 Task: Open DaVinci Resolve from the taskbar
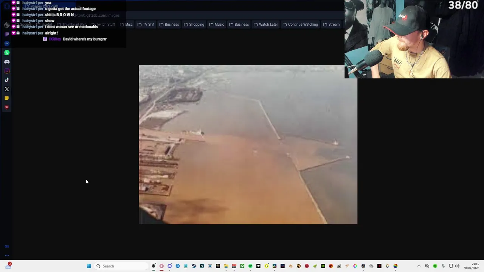point(275,266)
